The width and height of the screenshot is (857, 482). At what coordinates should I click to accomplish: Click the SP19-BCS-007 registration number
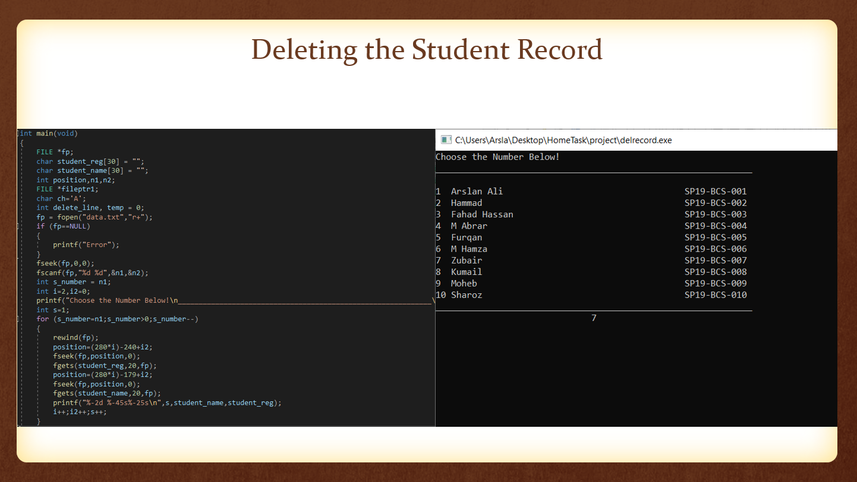(716, 260)
